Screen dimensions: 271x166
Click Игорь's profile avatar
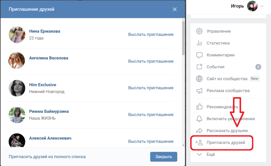(x=252, y=6)
